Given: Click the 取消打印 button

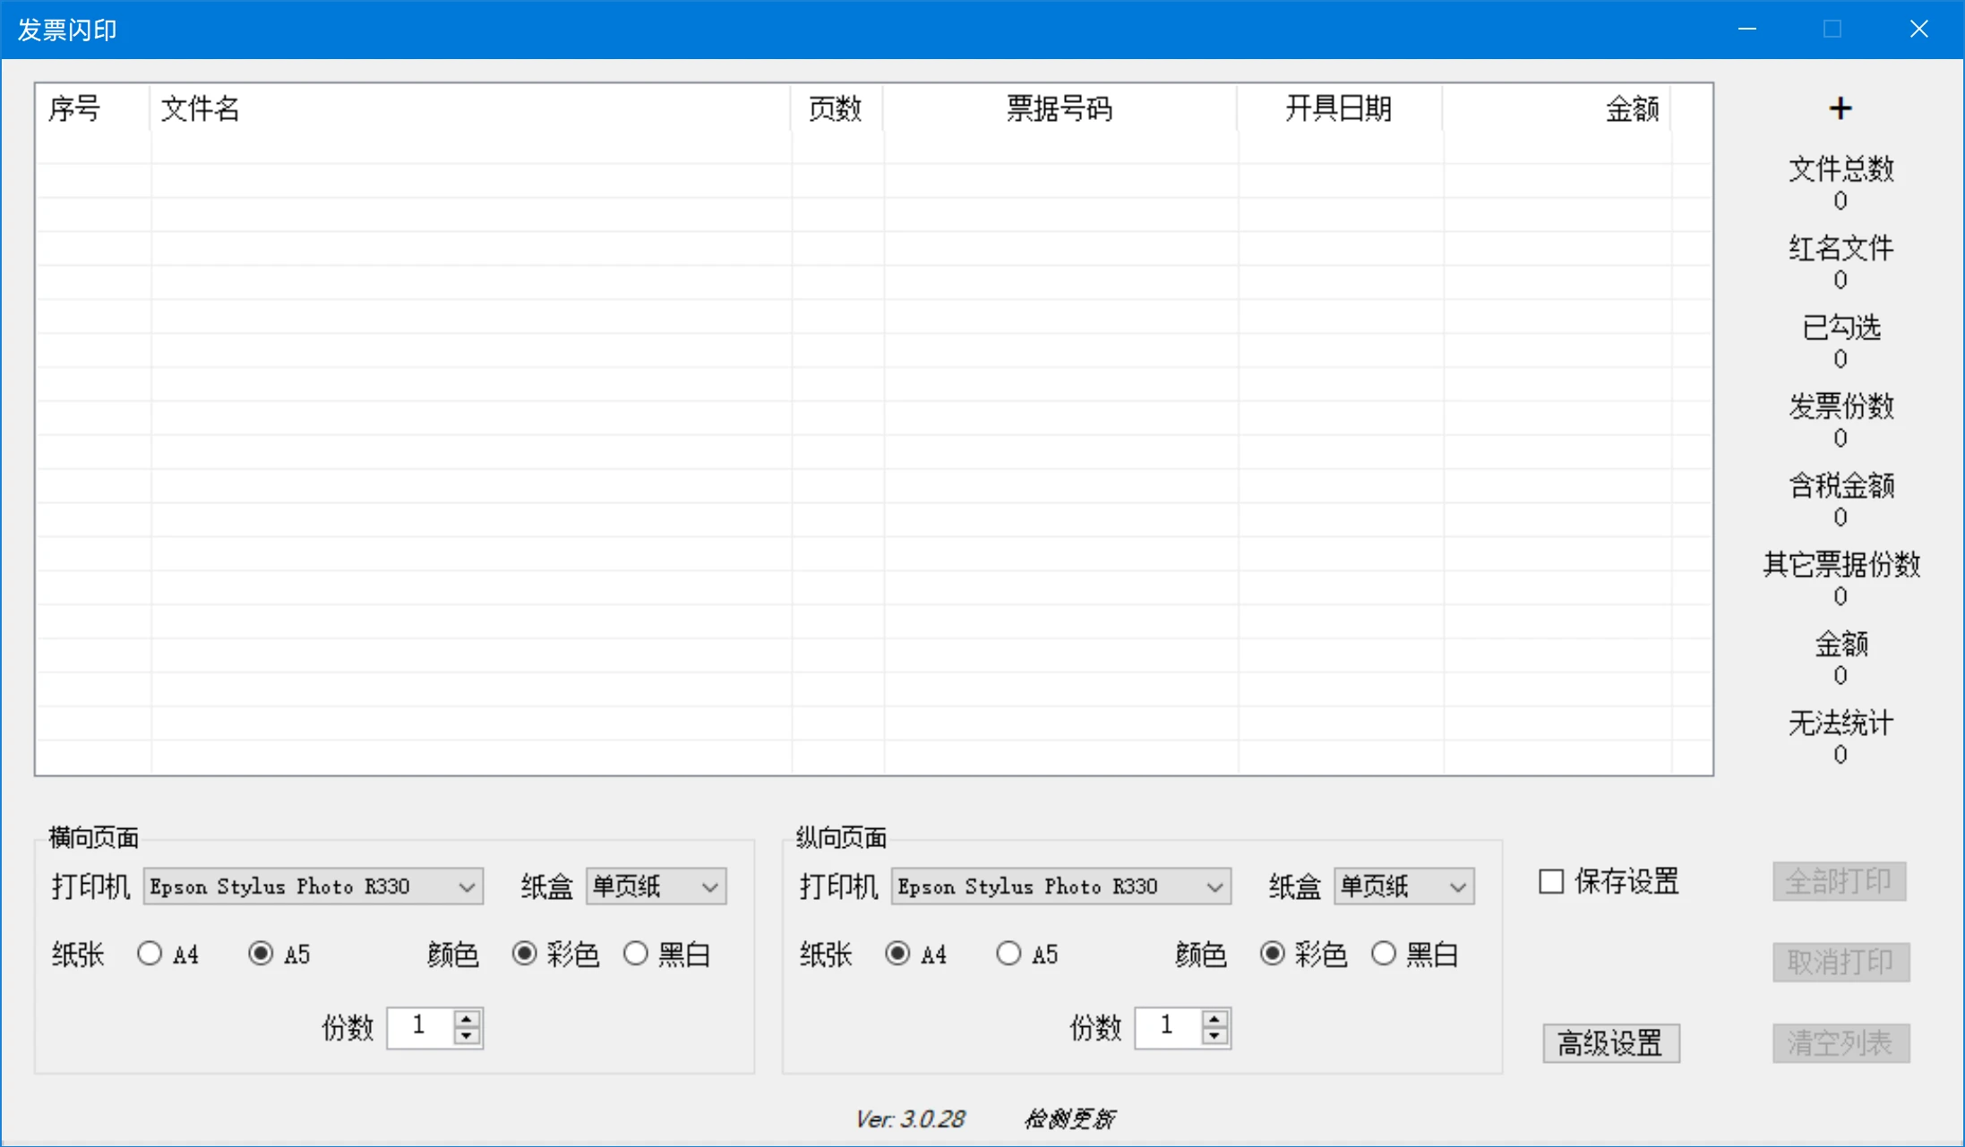Looking at the screenshot, I should [1841, 963].
